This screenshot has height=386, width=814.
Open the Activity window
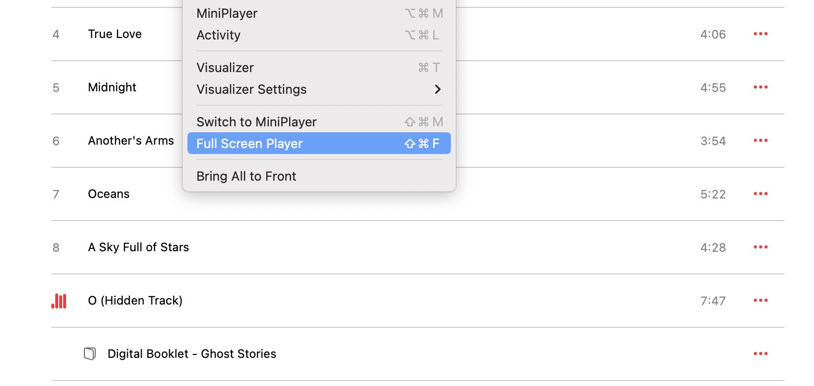point(218,35)
